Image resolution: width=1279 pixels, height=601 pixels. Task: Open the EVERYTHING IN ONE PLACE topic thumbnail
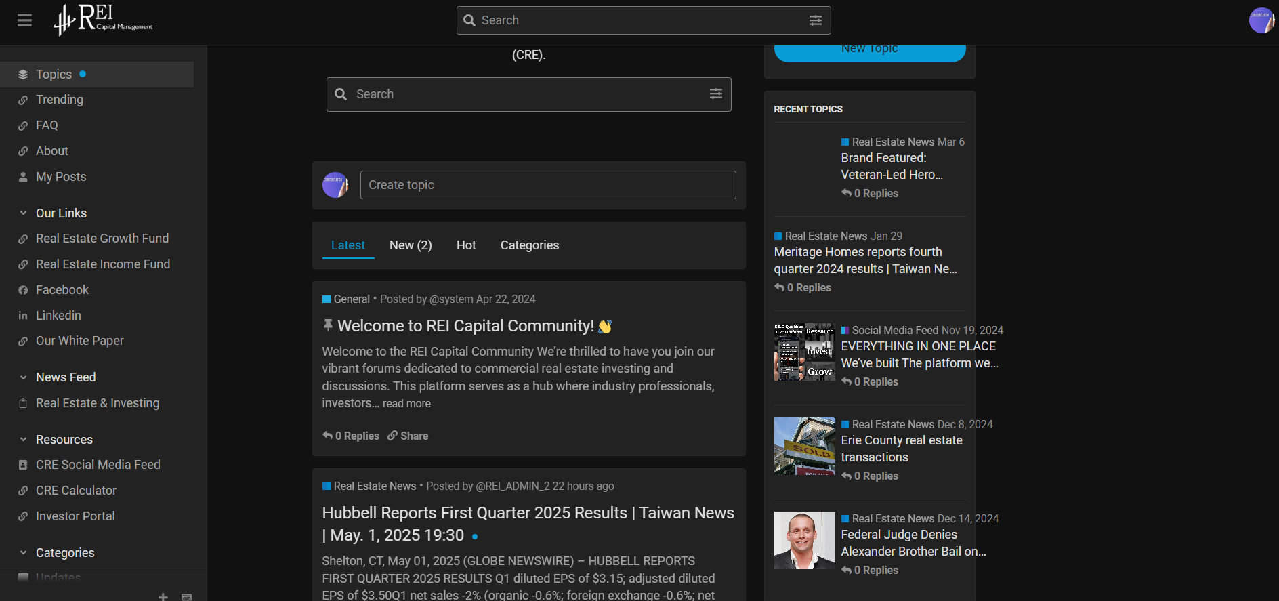(805, 352)
